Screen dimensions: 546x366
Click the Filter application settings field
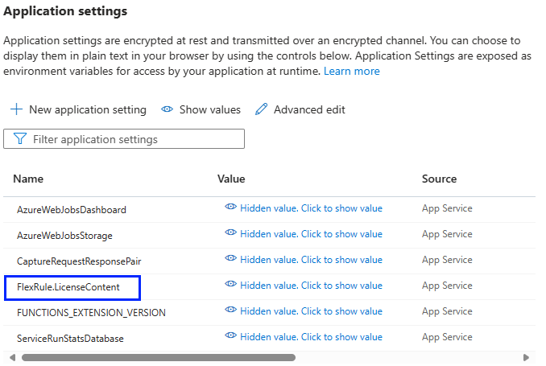(x=124, y=139)
